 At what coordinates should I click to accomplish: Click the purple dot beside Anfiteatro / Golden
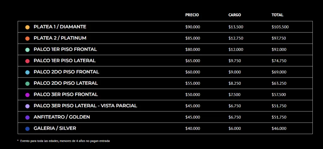pos(27,117)
